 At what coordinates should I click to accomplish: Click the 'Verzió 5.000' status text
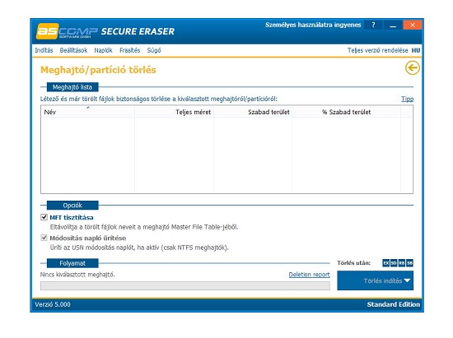click(x=53, y=304)
